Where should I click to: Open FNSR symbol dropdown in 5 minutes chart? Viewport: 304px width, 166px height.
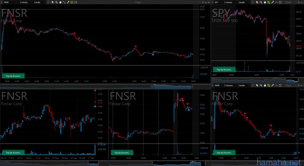pyautogui.click(x=218, y=85)
